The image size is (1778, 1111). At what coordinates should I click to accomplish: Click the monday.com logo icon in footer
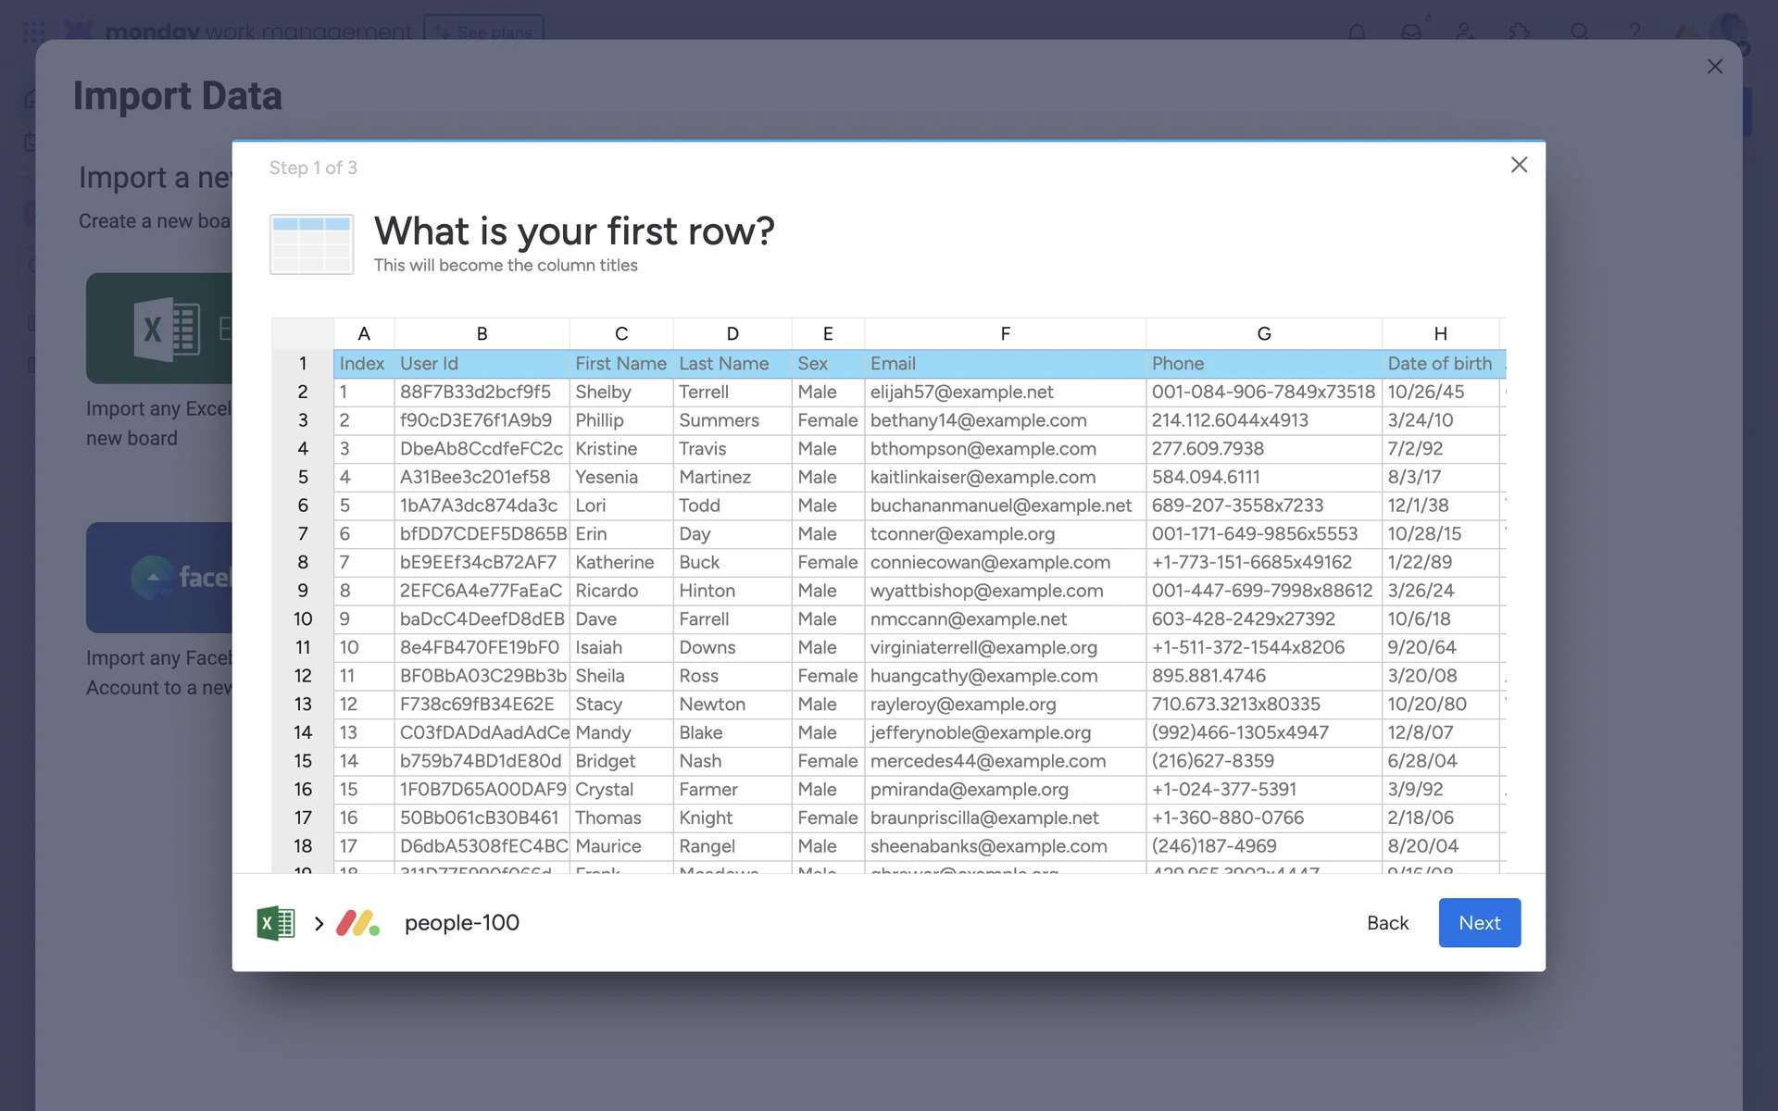click(357, 923)
